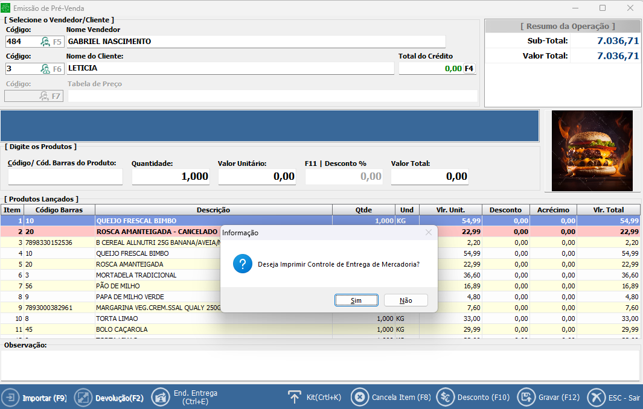
Task: Click the vendor search F5 icon
Action: [x=46, y=42]
